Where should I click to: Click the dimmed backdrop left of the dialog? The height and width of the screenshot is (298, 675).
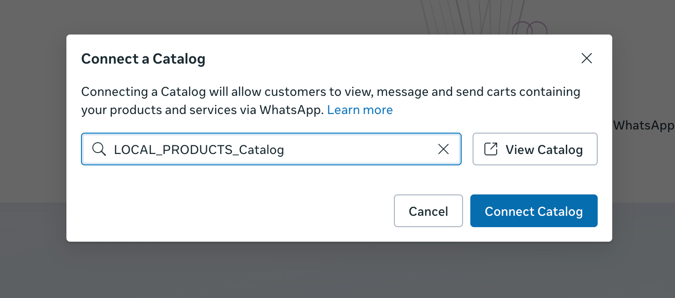coord(33,136)
